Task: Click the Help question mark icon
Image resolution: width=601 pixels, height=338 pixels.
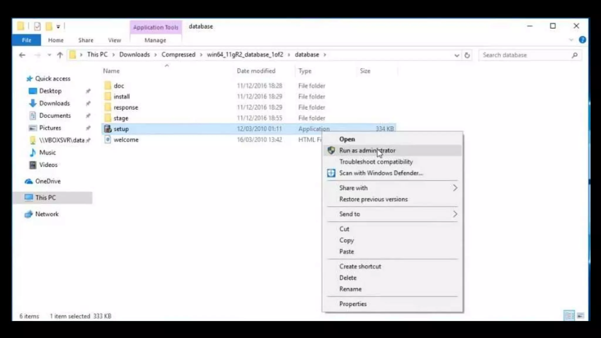Action: (x=582, y=40)
